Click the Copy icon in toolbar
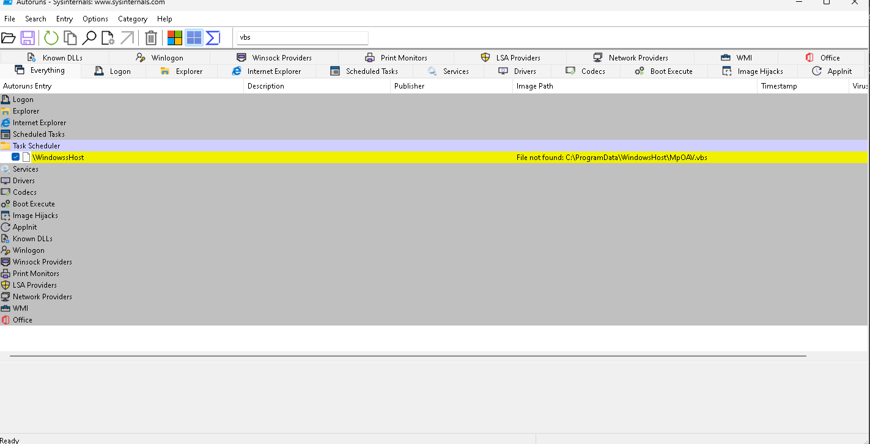The image size is (870, 444). [x=70, y=38]
